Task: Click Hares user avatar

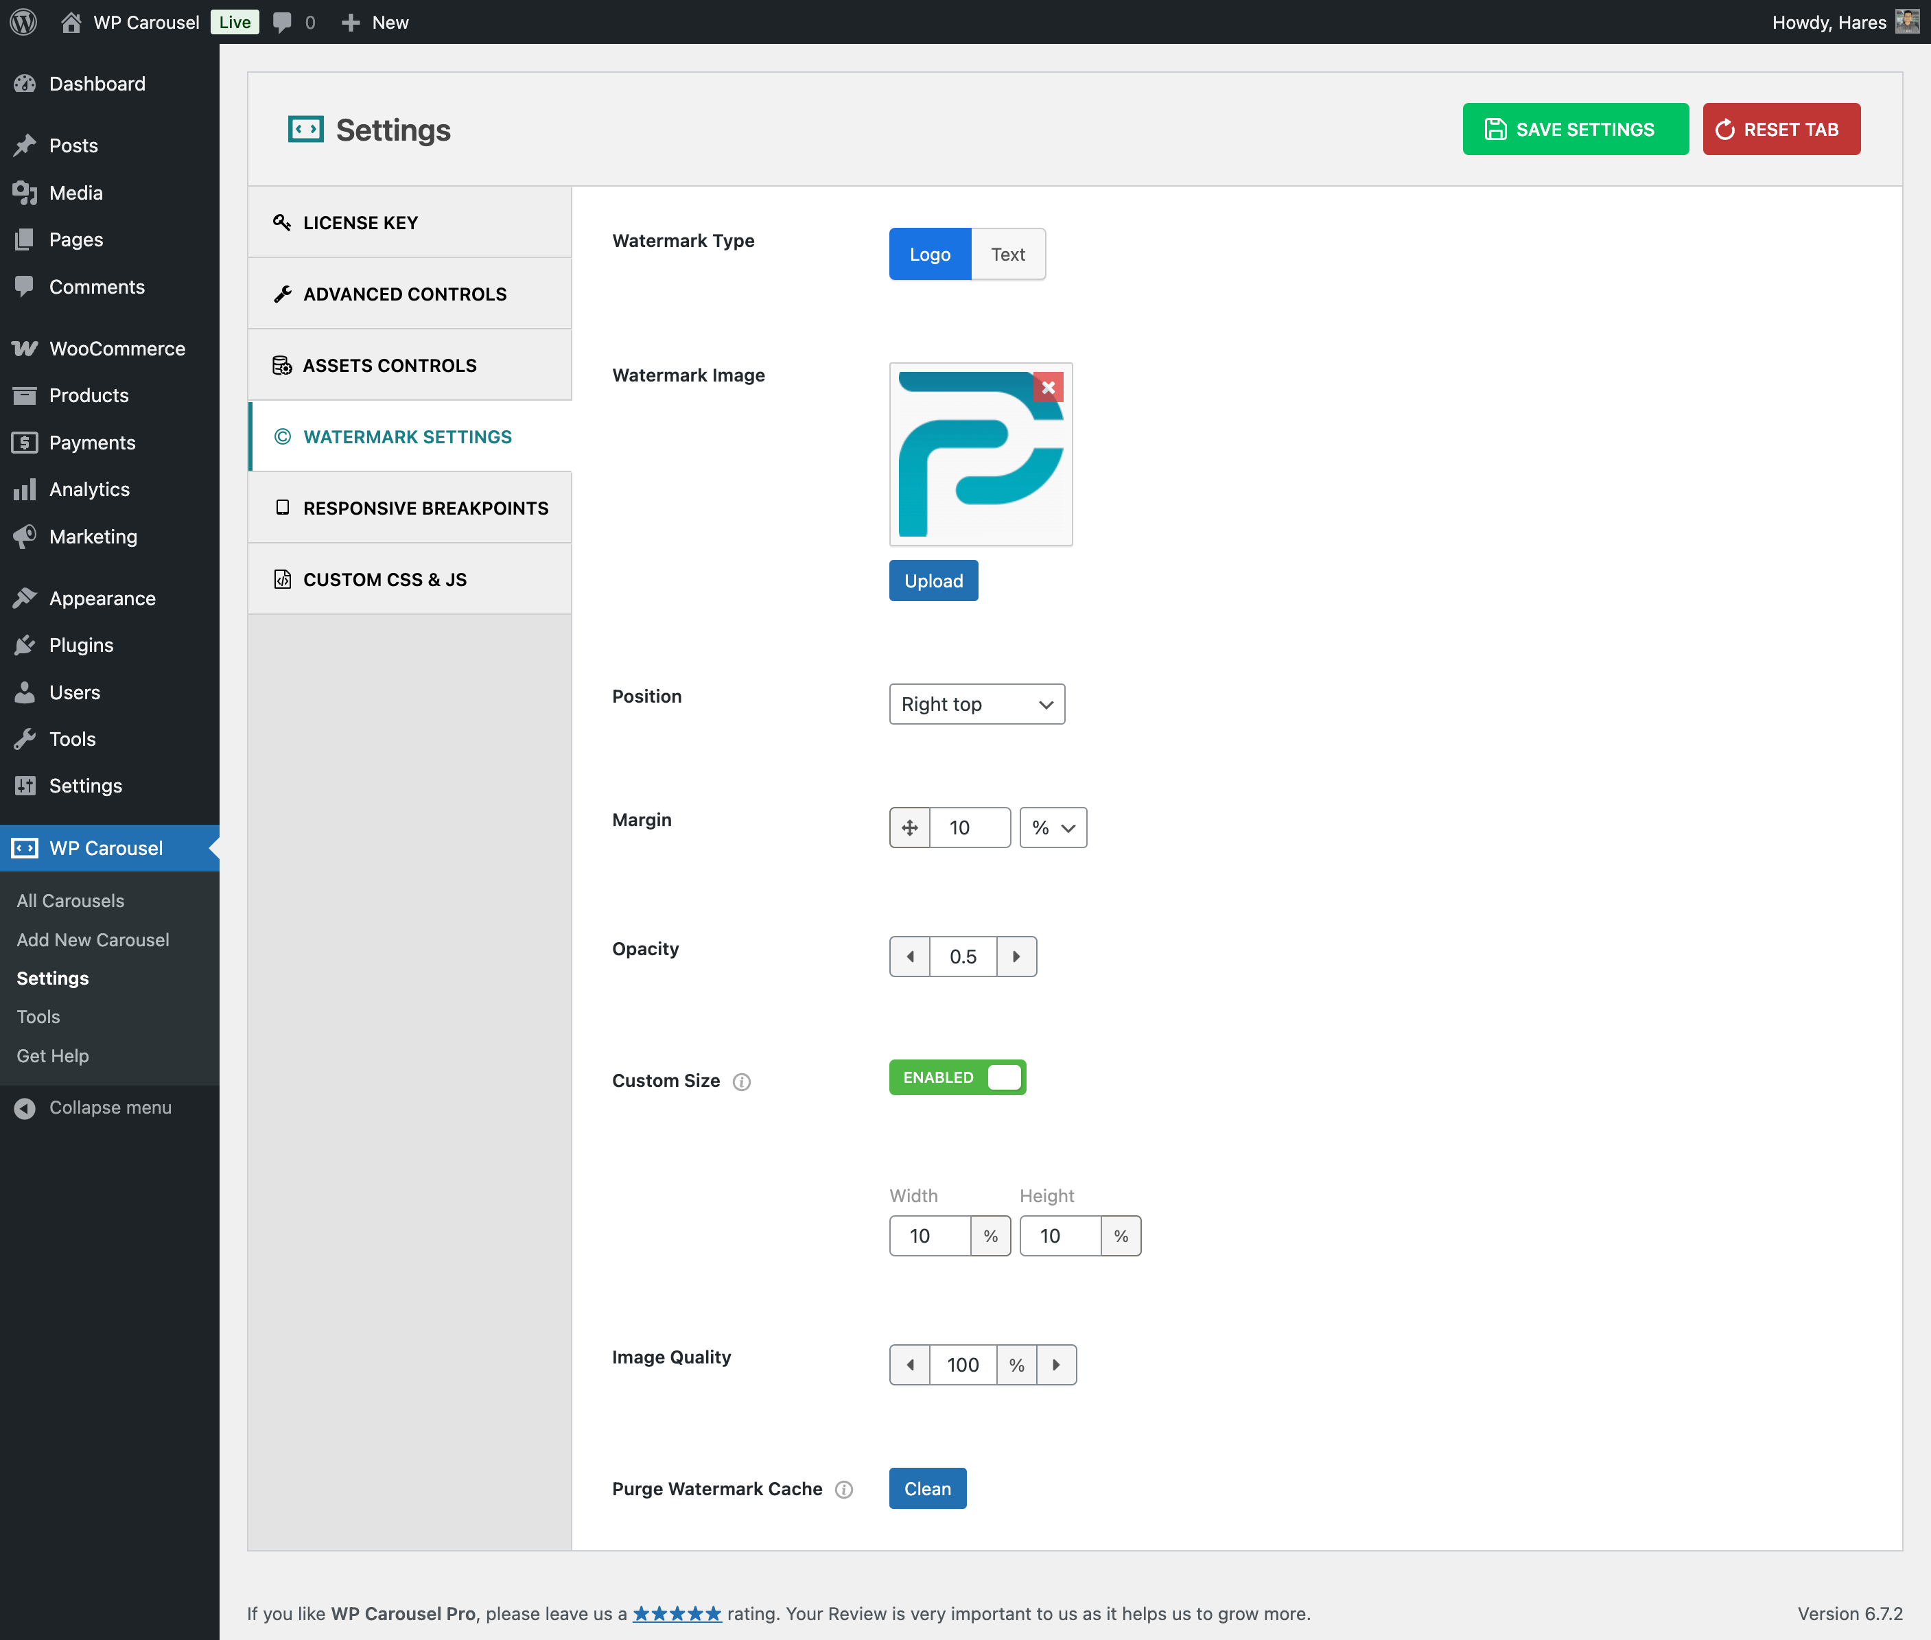Action: [1907, 21]
